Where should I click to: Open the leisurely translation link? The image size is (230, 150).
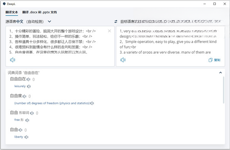(x=20, y=86)
